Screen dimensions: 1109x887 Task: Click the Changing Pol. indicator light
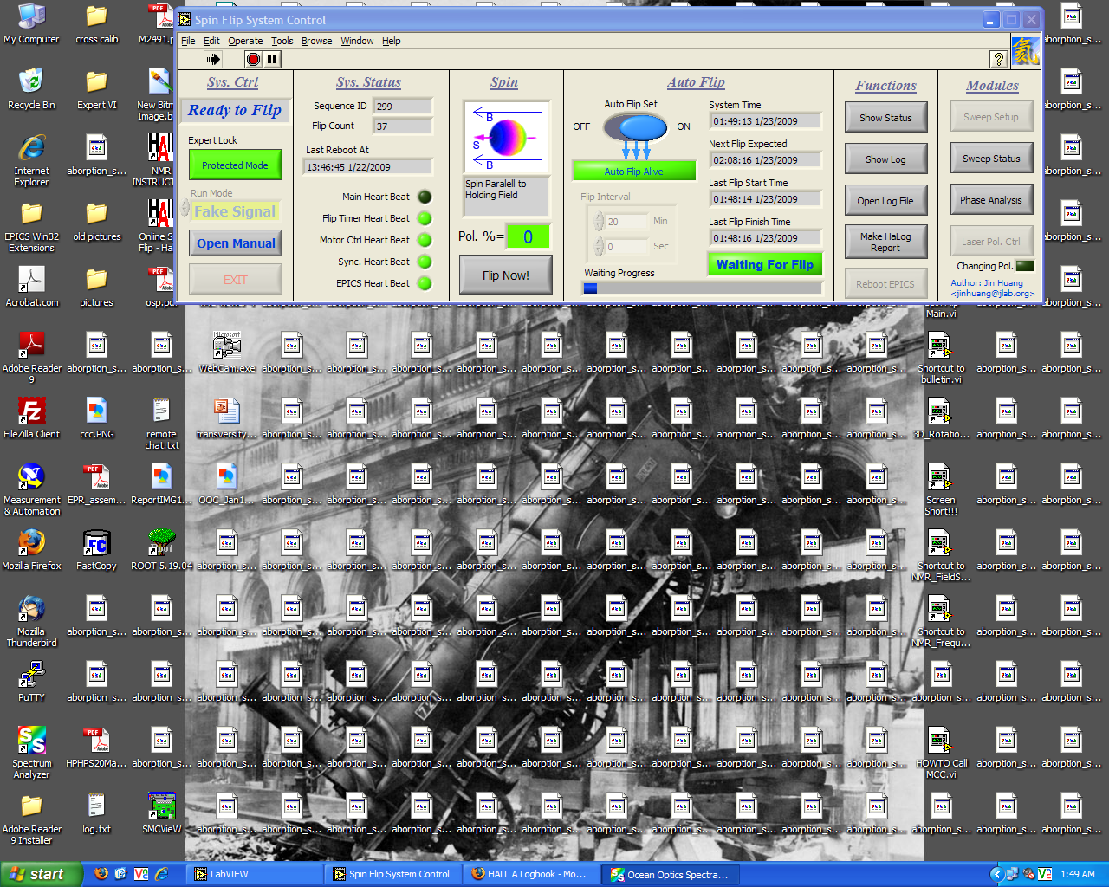[x=1025, y=266]
